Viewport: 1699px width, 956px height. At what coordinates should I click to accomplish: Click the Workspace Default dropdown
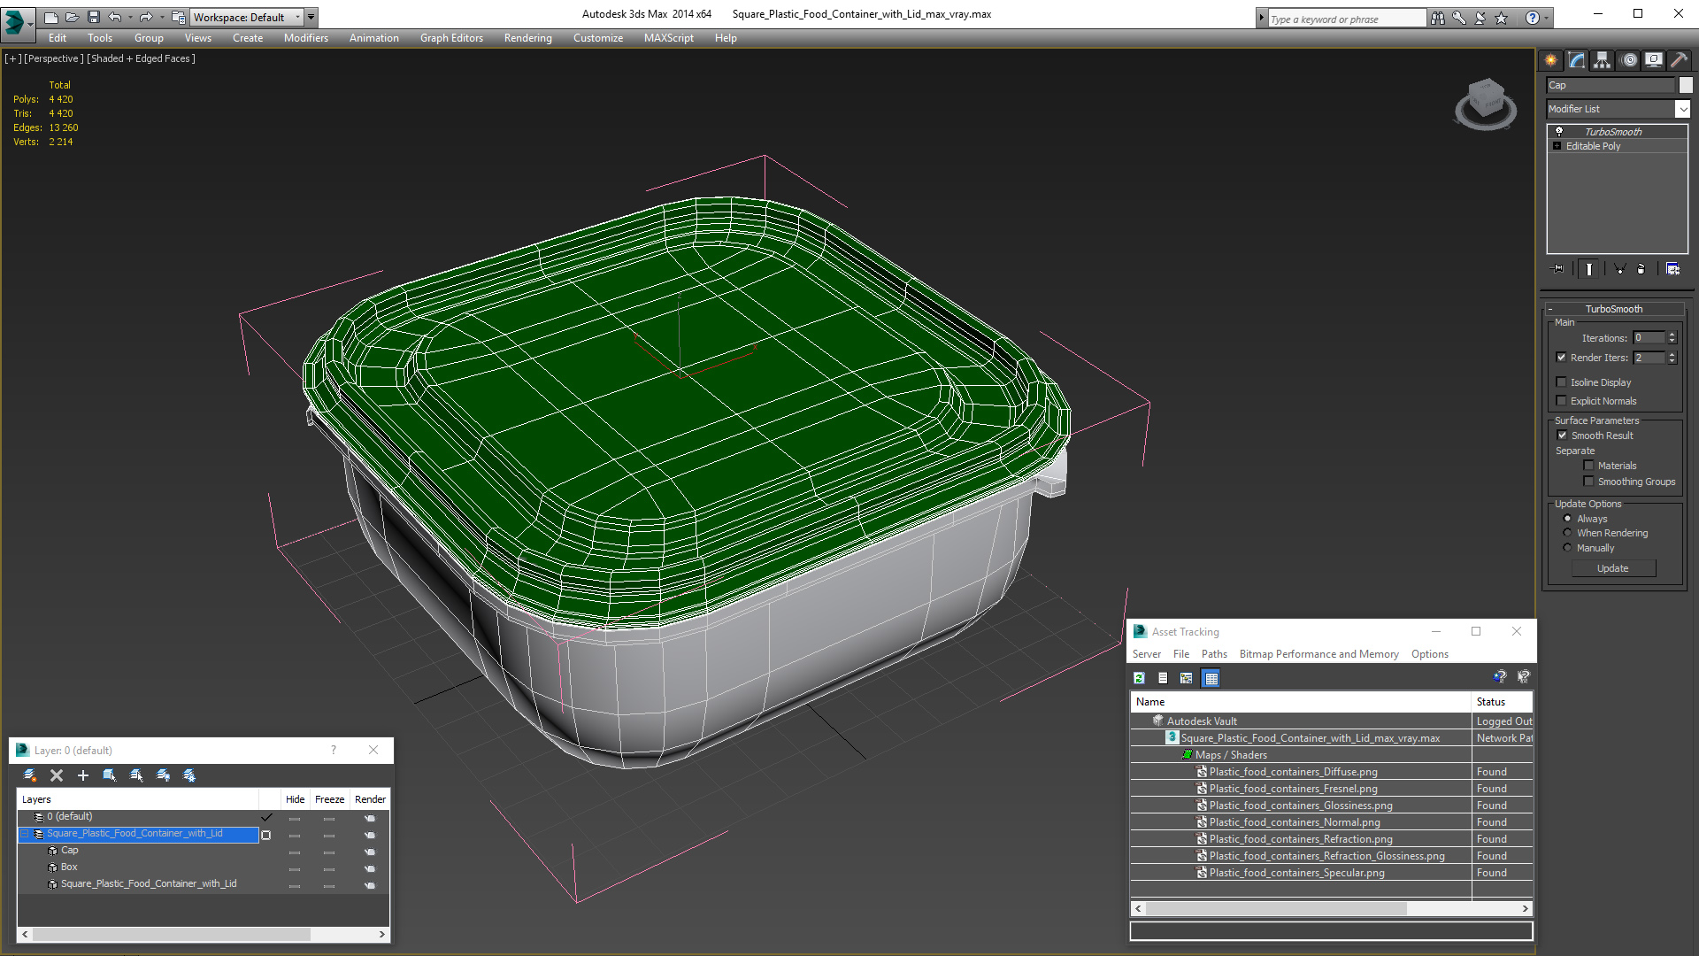tap(246, 16)
